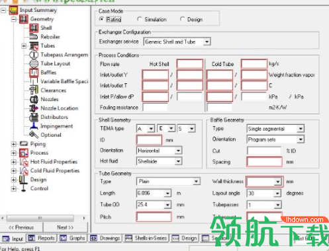Click the Nozzles icon
Viewport: 329px width, 251px height.
click(34, 99)
